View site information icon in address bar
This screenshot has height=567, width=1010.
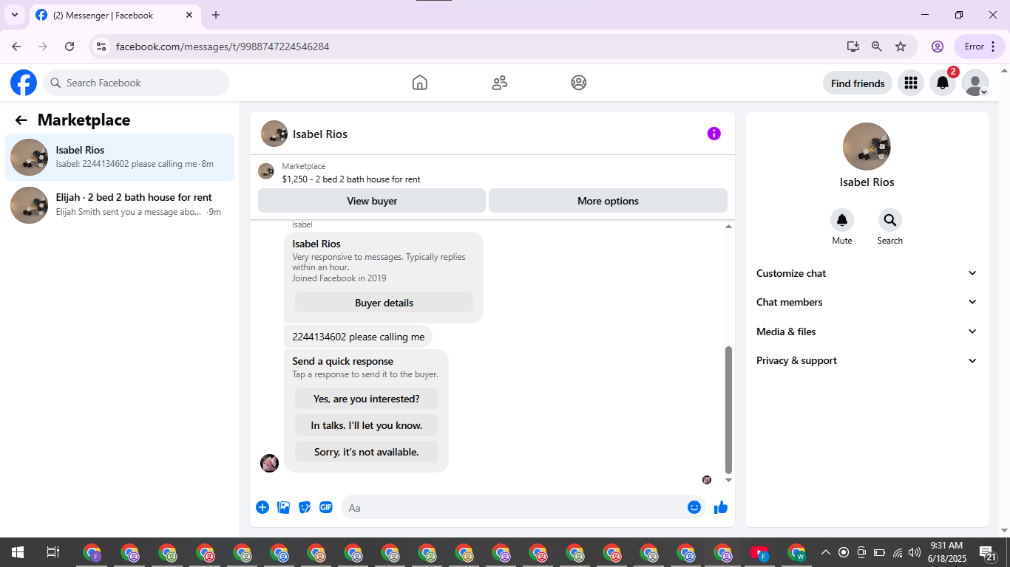pos(102,47)
